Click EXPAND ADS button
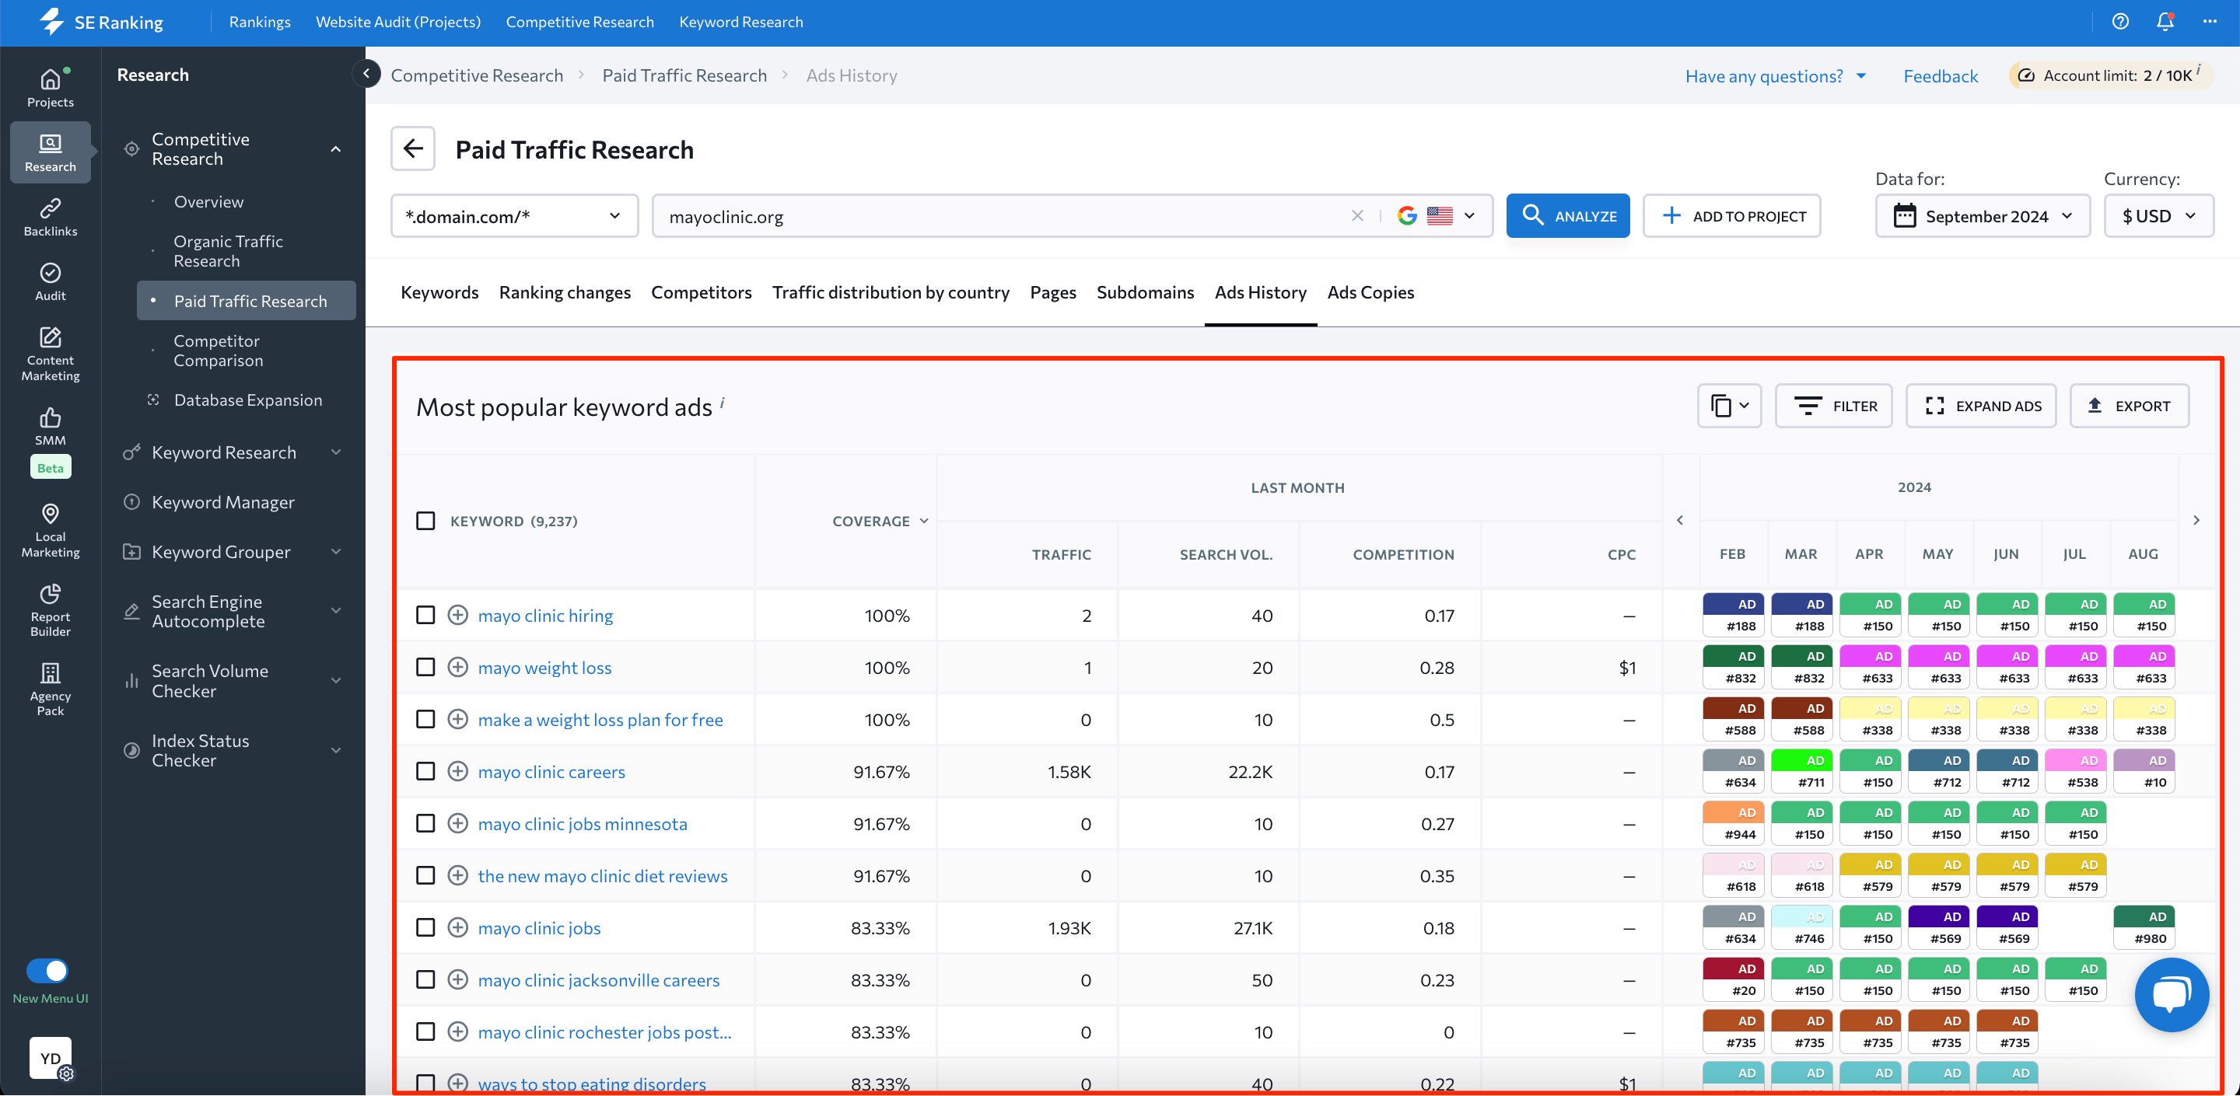Image resolution: width=2240 pixels, height=1096 pixels. [1981, 406]
